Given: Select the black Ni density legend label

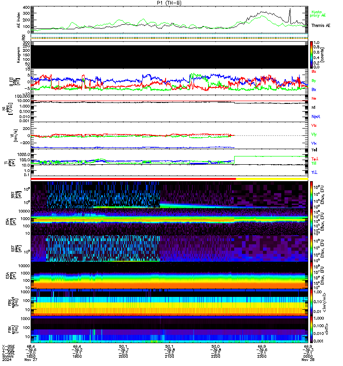Looking at the screenshot, I should (313, 108).
